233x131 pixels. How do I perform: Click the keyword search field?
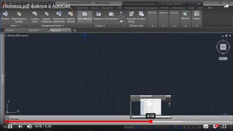[x=140, y=4]
